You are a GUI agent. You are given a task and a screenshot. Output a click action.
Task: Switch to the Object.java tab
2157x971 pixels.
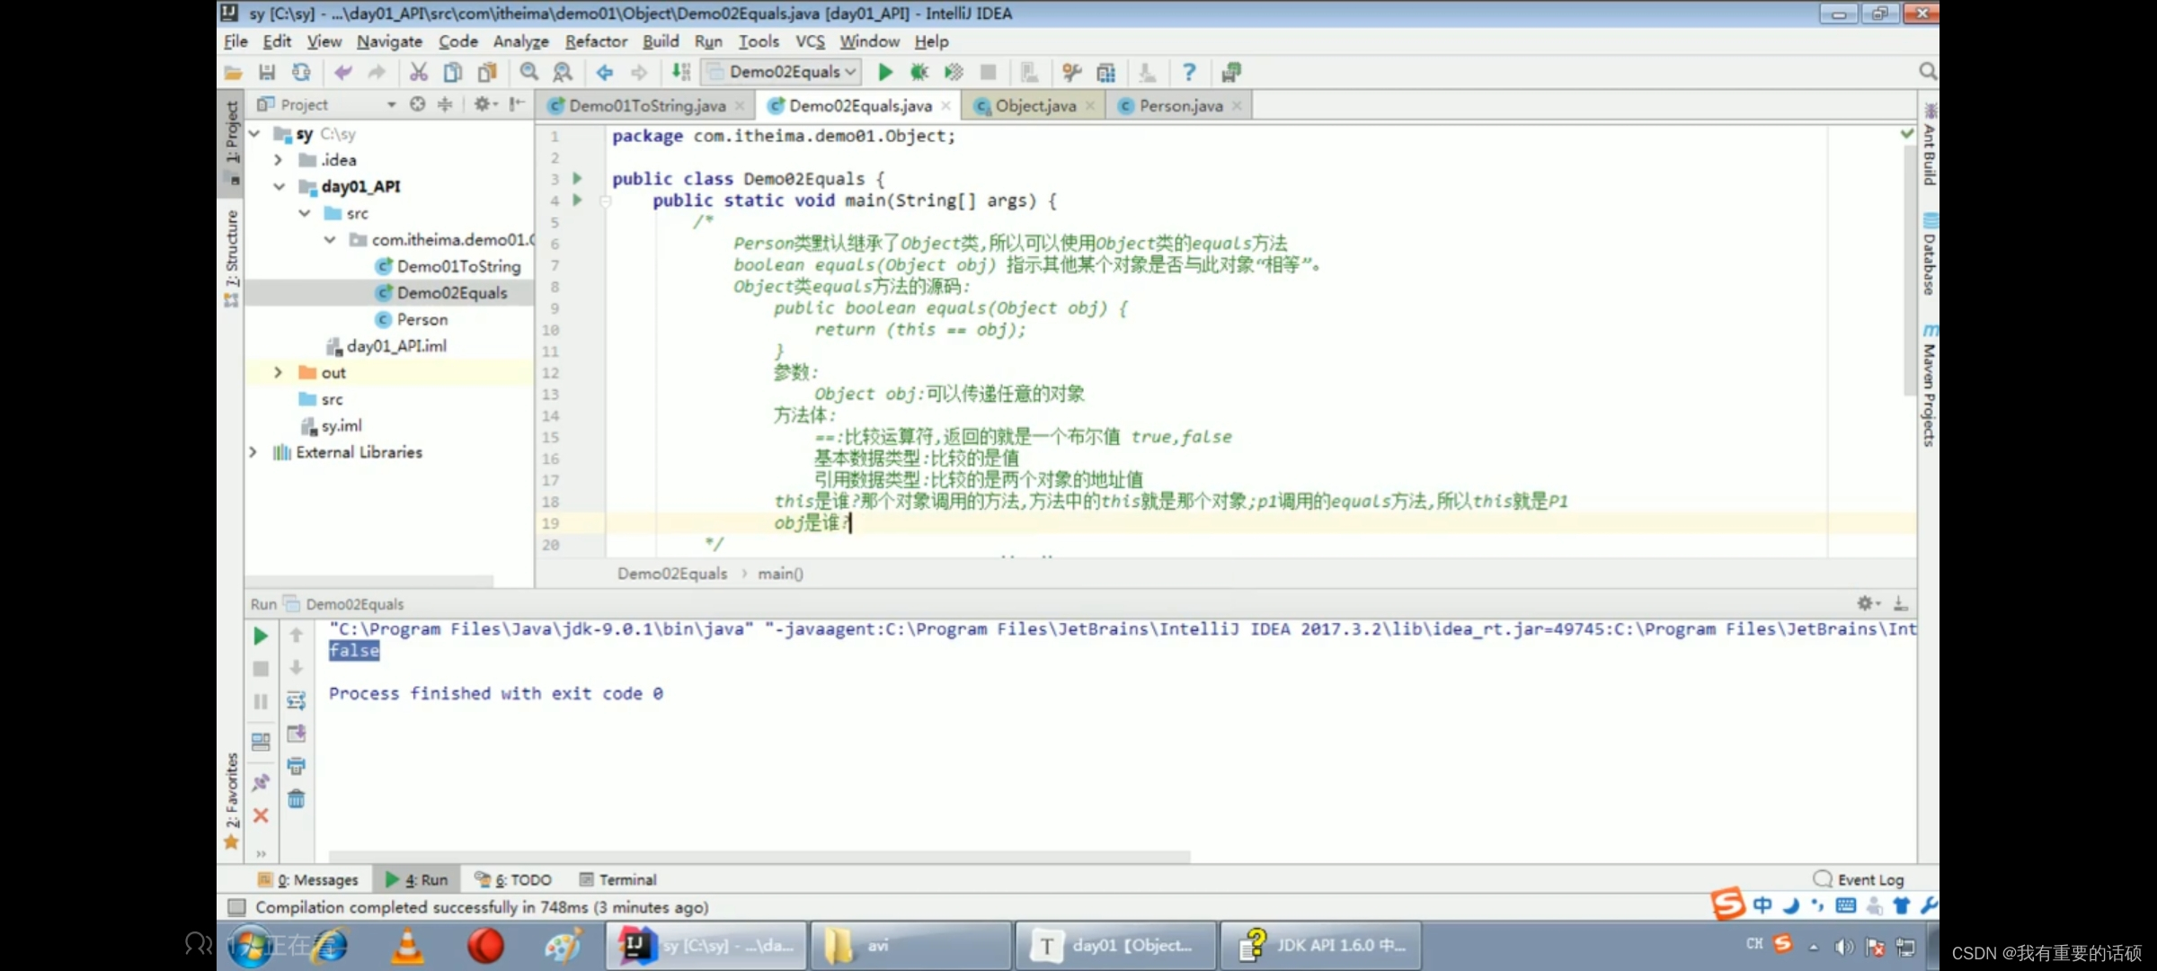1034,105
